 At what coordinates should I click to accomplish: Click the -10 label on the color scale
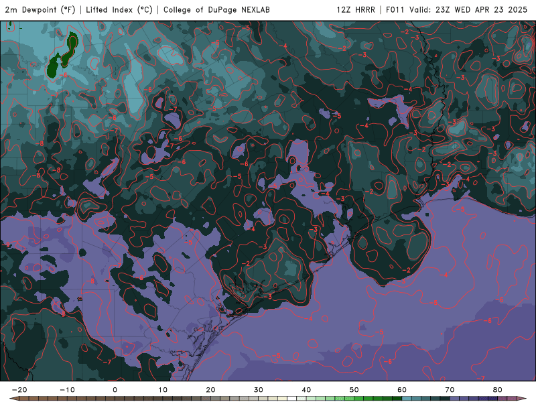67,390
